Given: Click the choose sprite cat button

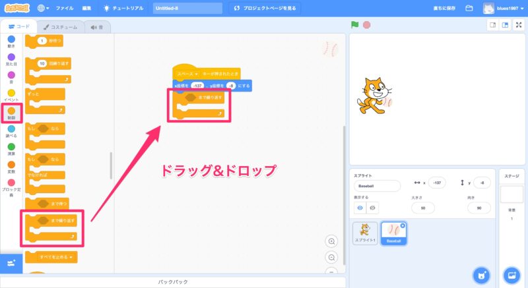Looking at the screenshot, I should point(481,274).
